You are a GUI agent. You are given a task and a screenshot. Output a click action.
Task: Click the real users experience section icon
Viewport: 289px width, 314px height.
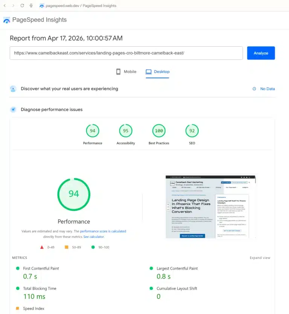[13, 89]
